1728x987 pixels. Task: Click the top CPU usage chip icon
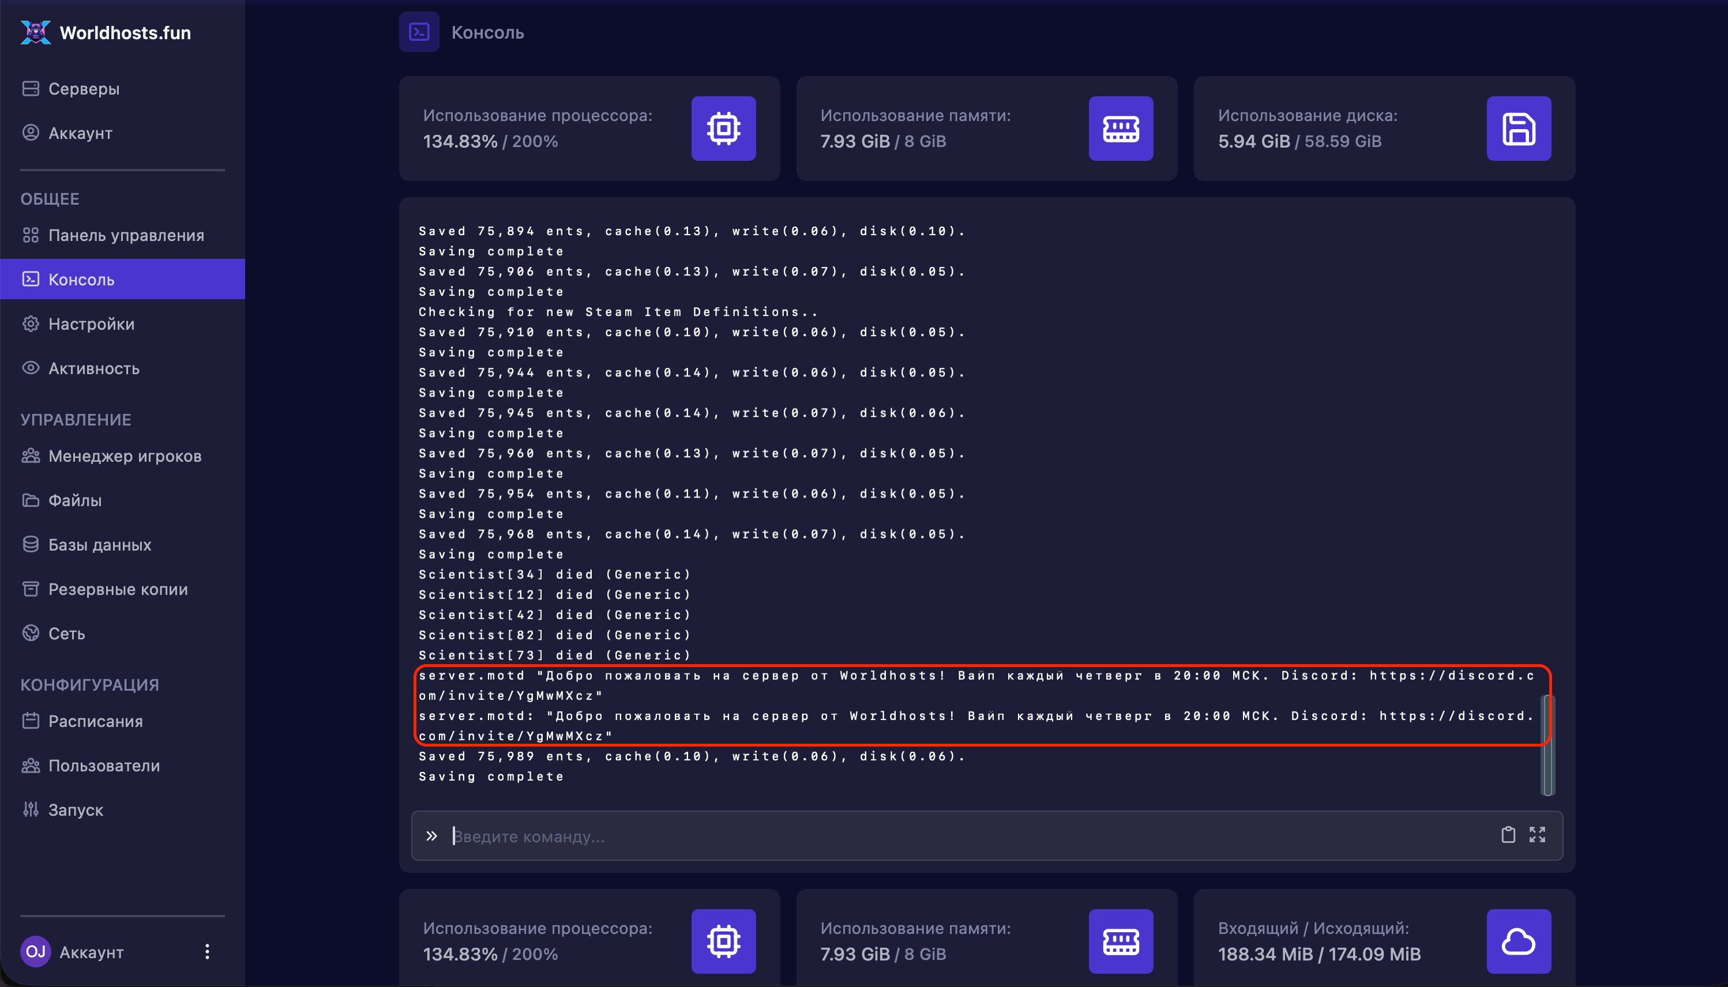tap(724, 128)
